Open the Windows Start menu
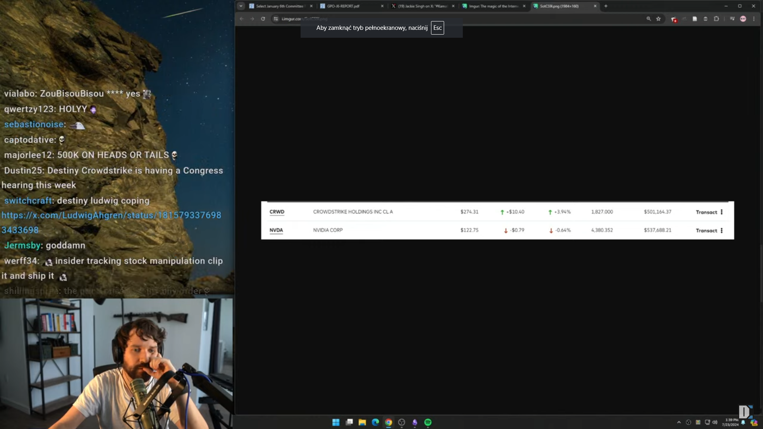Image resolution: width=763 pixels, height=429 pixels. click(x=336, y=422)
